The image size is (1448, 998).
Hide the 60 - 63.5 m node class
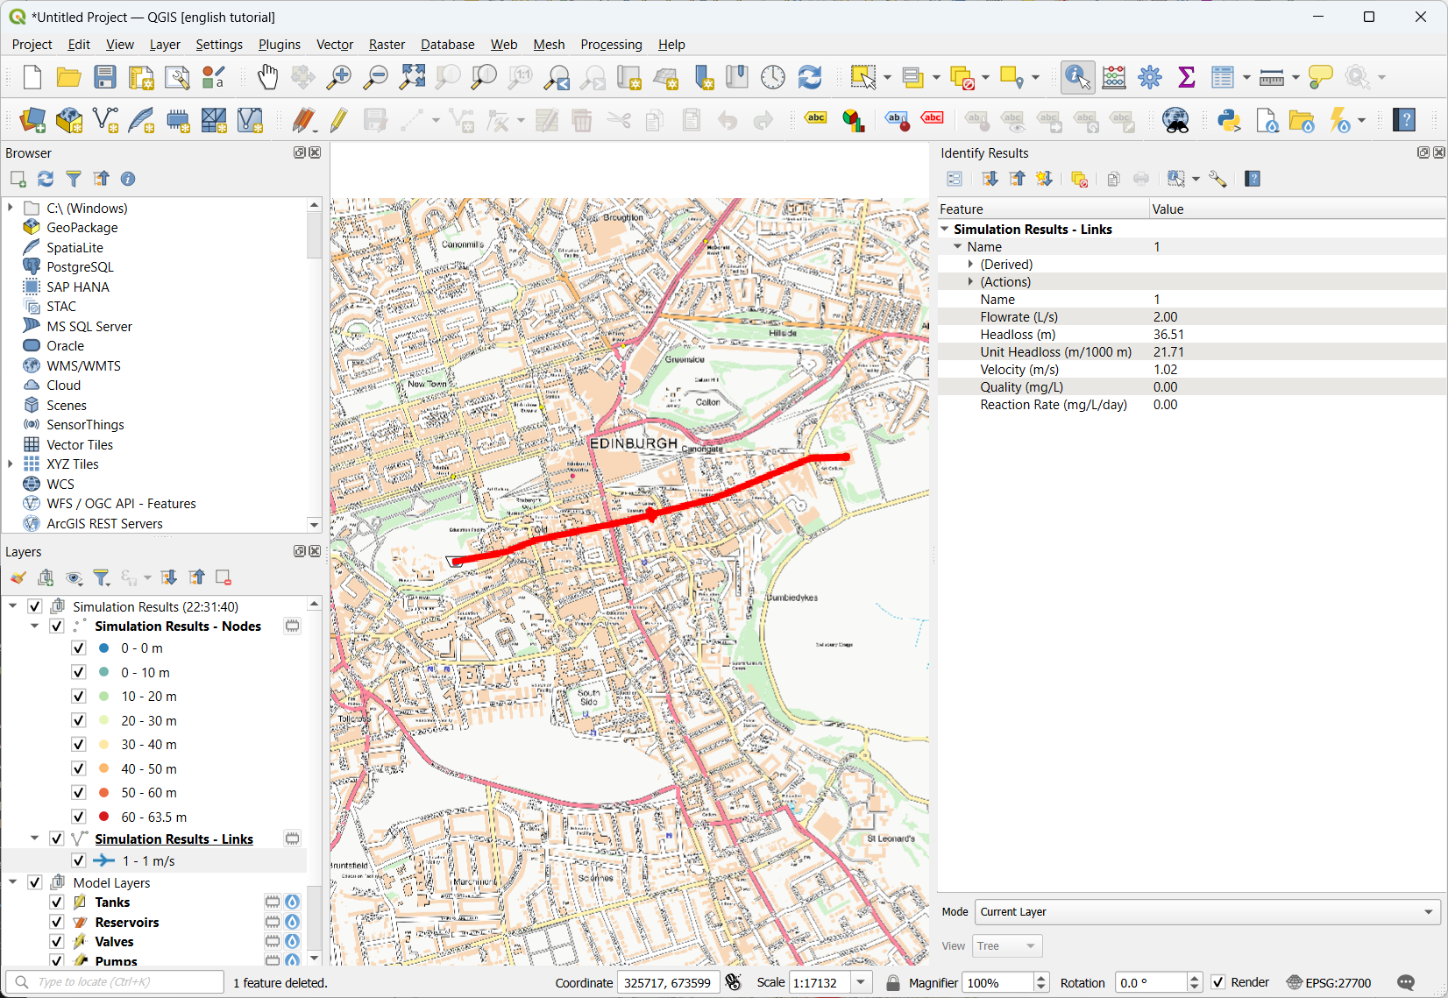(79, 817)
